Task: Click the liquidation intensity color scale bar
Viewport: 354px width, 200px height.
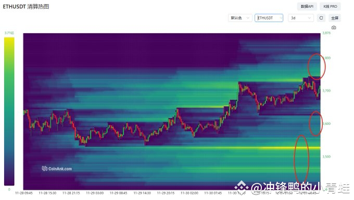Action: click(x=9, y=111)
